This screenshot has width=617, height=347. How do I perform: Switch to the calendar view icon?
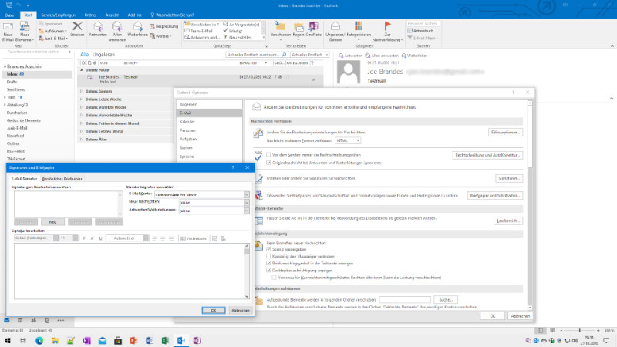[x=20, y=320]
